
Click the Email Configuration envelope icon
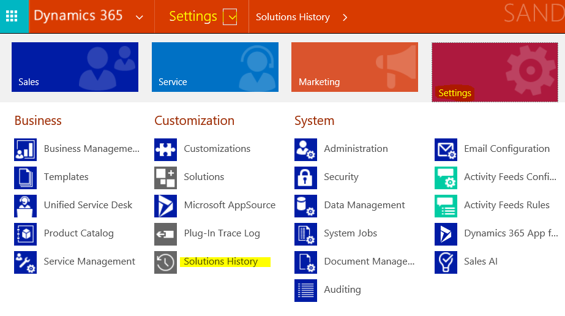point(446,149)
